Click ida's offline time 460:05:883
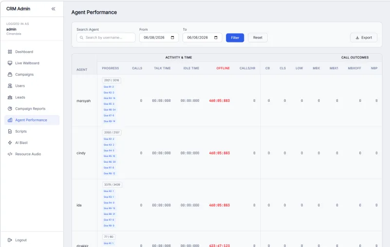Image resolution: width=390 pixels, height=247 pixels. [220, 205]
